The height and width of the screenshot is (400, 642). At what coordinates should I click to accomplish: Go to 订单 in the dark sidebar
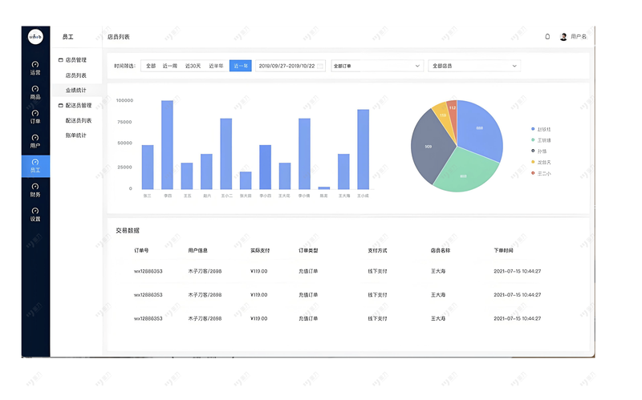pos(35,117)
